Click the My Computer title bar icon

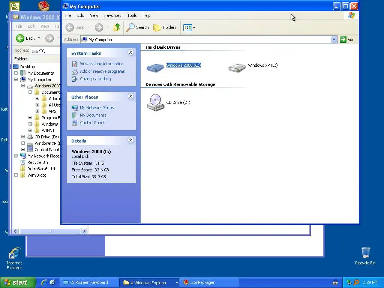pyautogui.click(x=65, y=6)
